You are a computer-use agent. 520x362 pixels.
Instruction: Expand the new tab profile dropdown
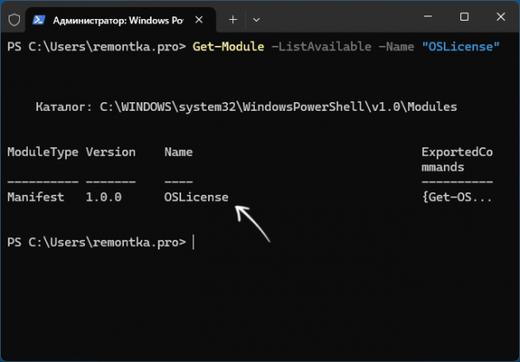click(x=256, y=20)
